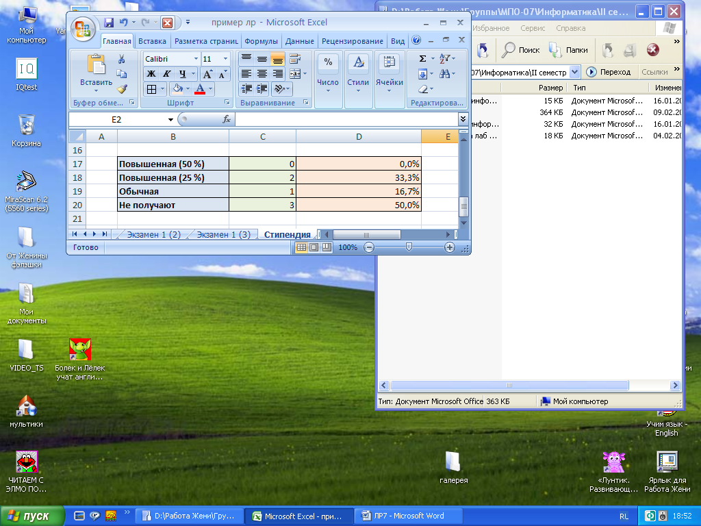Click the insert function fx button
The width and height of the screenshot is (701, 526).
(x=227, y=119)
